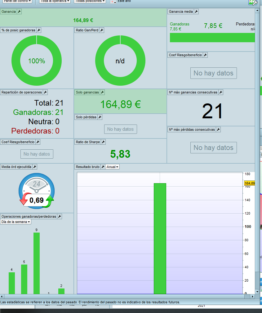Click the 7,85 € average gain value
The image size is (262, 313).
213,26
